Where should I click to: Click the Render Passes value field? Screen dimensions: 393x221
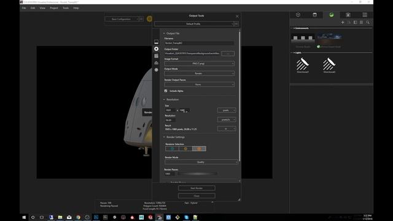(169, 174)
